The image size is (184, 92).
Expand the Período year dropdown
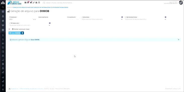(35, 19)
